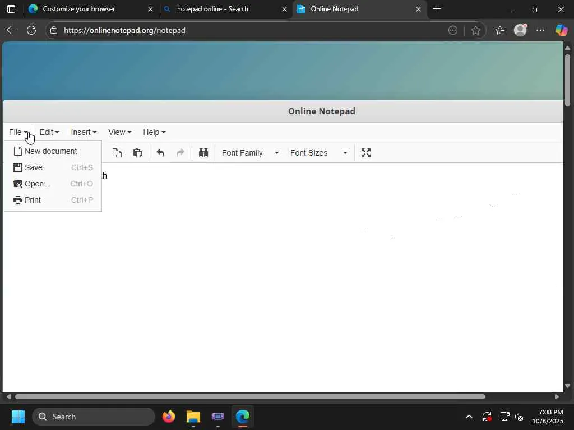
Task: Collapse the open File menu
Action: click(18, 132)
